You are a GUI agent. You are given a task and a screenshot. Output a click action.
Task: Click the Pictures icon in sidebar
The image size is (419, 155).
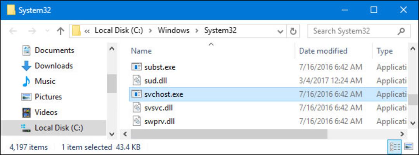pos(26,97)
